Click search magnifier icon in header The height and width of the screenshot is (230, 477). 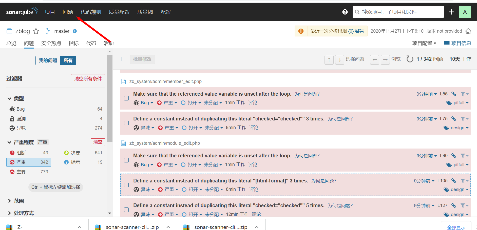pos(357,12)
